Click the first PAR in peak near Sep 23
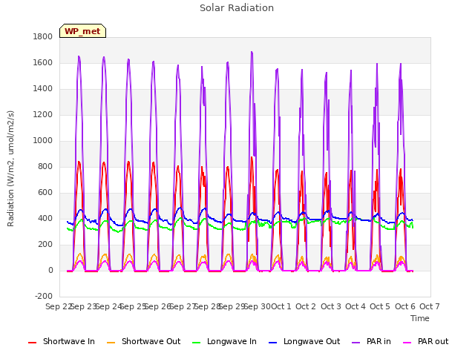475x356 pixels. (79, 56)
